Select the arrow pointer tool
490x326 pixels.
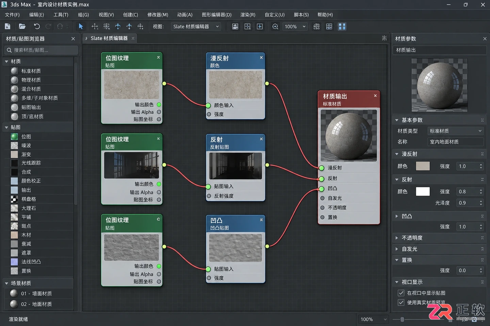point(81,26)
